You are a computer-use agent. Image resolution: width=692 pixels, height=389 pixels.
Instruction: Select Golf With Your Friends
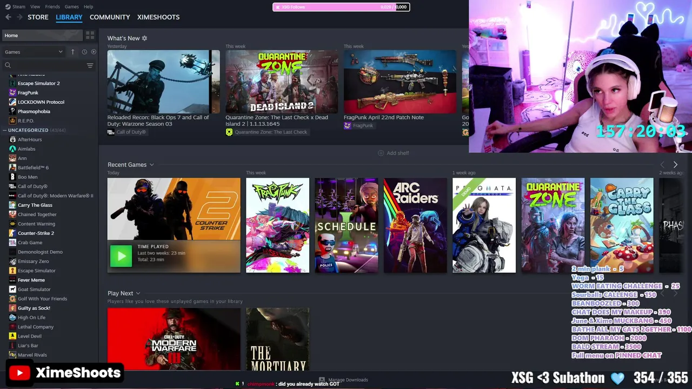tap(42, 299)
